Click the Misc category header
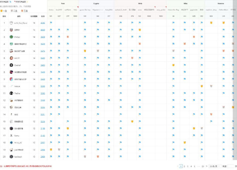This screenshot has width=237, height=170. point(186,3)
